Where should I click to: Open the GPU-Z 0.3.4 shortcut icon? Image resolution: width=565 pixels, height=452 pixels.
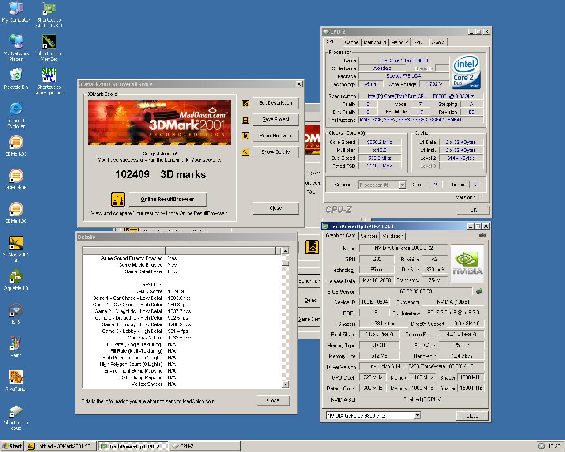pyautogui.click(x=49, y=15)
